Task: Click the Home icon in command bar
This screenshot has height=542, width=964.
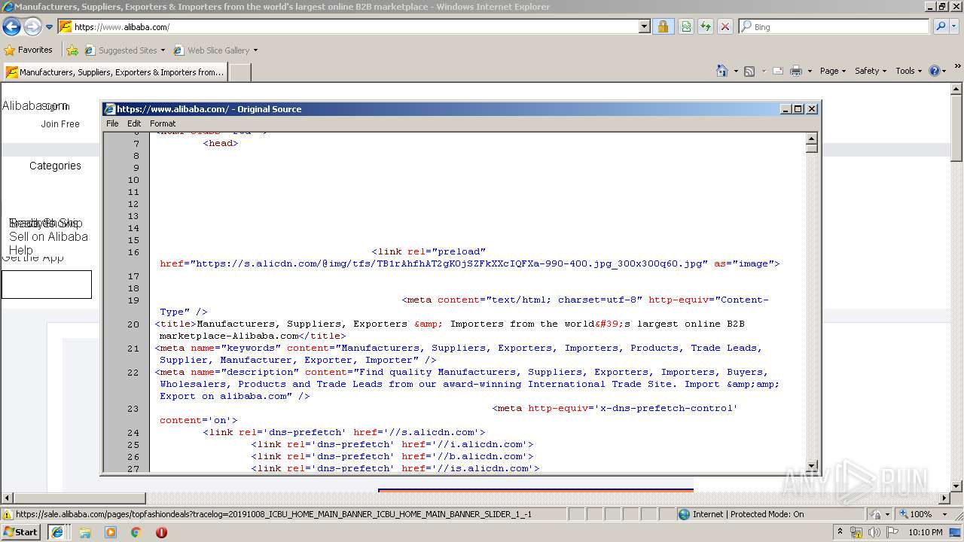Action: 722,71
